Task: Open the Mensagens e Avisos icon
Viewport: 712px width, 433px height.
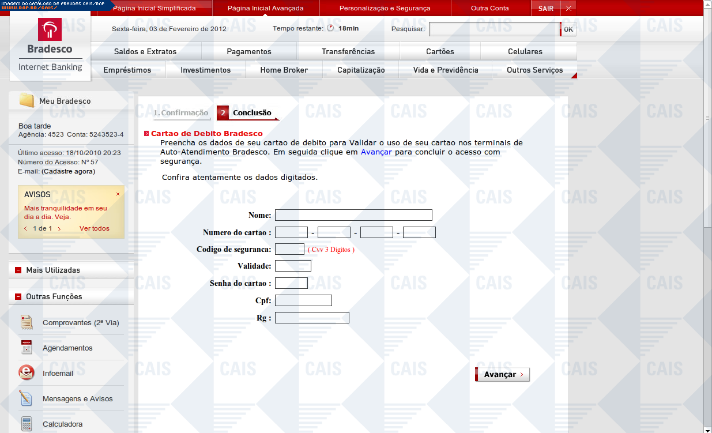Action: (26, 398)
